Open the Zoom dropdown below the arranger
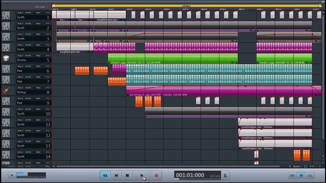 coord(297,166)
